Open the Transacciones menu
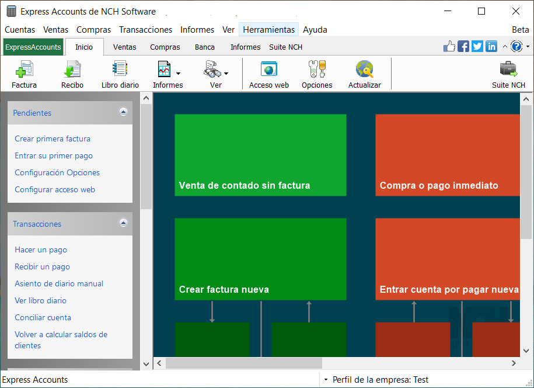The height and width of the screenshot is (388, 534). [x=145, y=30]
